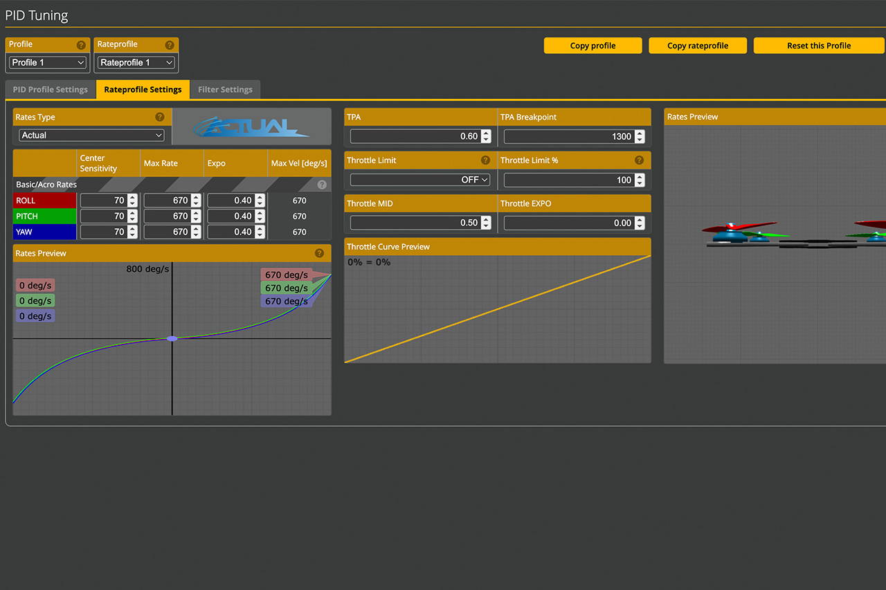Click the help icon beside Profile
Viewport: 886px width, 590px height.
tap(81, 45)
